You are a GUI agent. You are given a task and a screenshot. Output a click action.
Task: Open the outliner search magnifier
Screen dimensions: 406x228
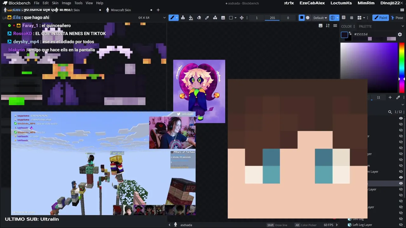(x=390, y=112)
